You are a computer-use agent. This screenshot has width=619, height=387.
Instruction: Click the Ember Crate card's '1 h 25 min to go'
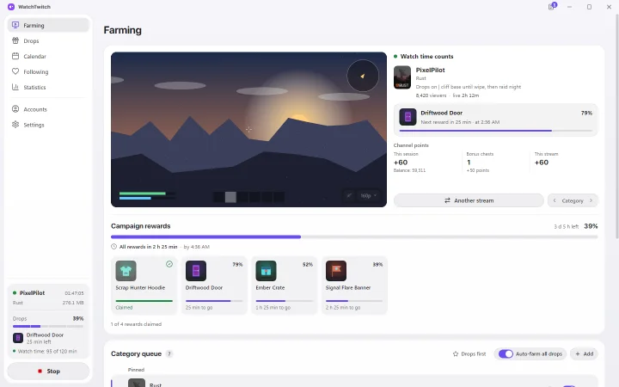click(x=273, y=308)
